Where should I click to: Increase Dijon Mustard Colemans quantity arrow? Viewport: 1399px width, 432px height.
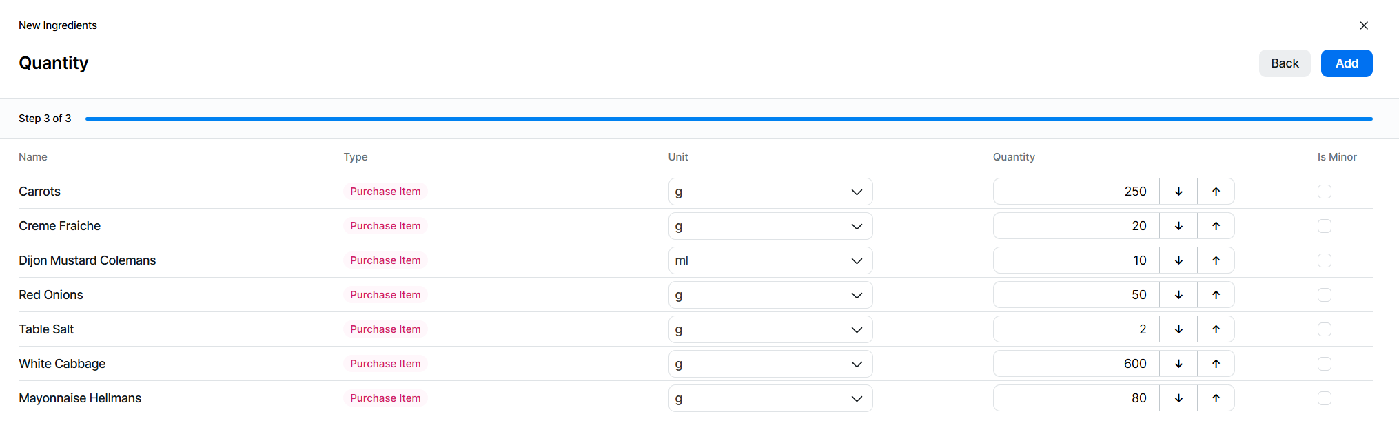tap(1216, 260)
